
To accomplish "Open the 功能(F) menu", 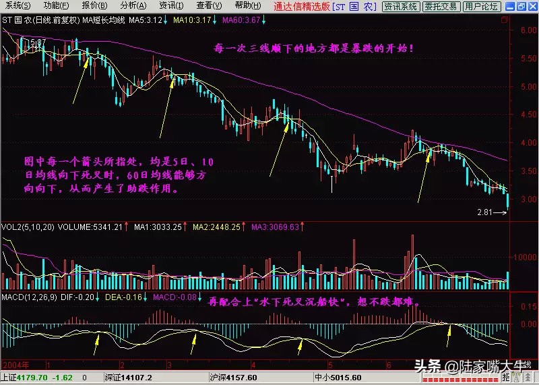I will [57, 5].
